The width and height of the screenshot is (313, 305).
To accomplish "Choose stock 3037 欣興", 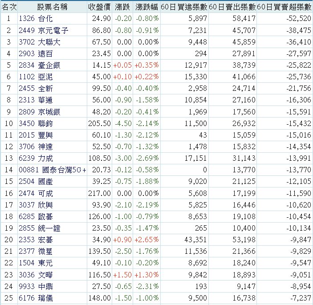I will [36, 205].
